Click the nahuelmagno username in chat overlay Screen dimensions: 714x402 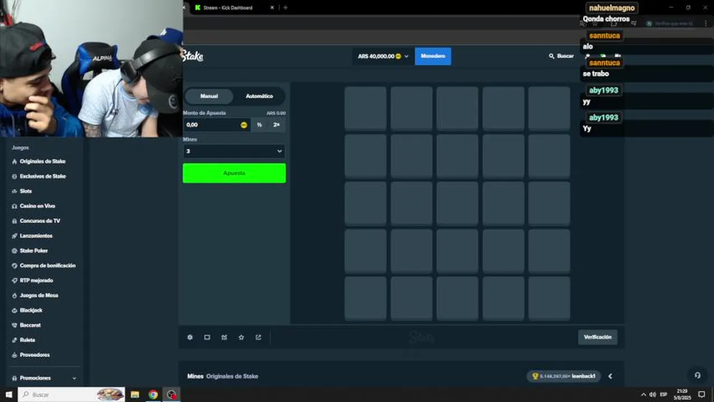(x=612, y=8)
